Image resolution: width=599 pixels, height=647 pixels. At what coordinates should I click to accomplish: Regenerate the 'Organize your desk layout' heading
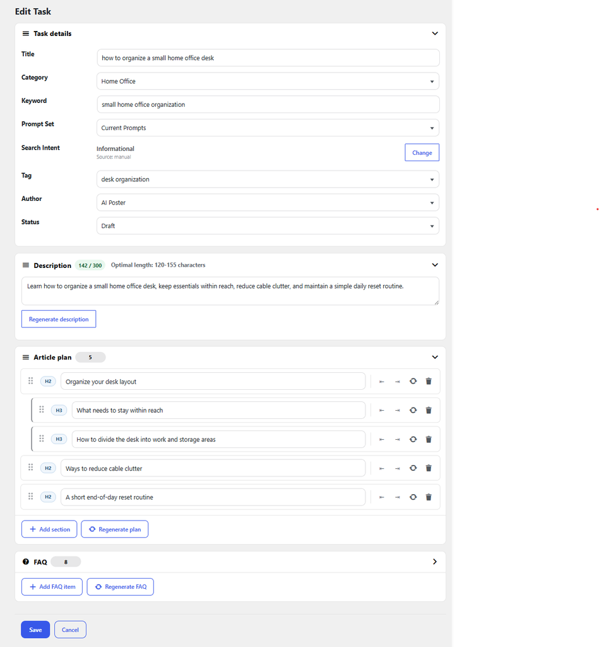(x=413, y=381)
